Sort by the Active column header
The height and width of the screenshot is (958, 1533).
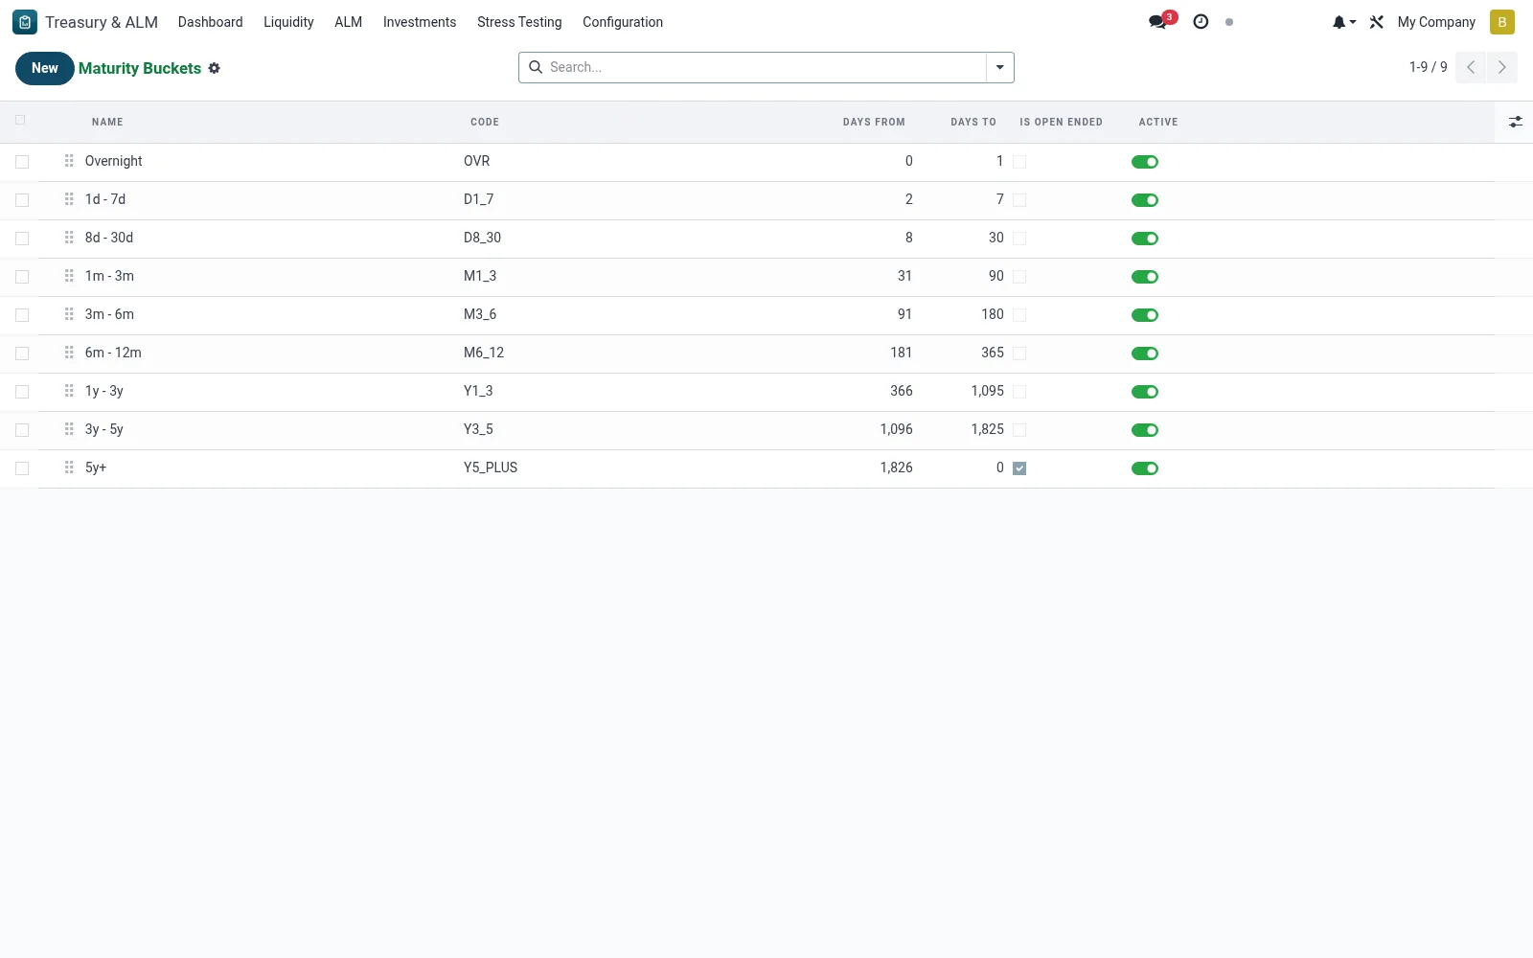(x=1158, y=122)
